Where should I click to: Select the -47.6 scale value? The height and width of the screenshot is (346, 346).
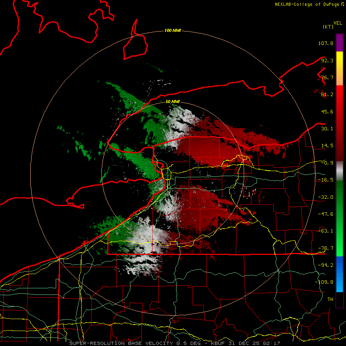pos(326,214)
